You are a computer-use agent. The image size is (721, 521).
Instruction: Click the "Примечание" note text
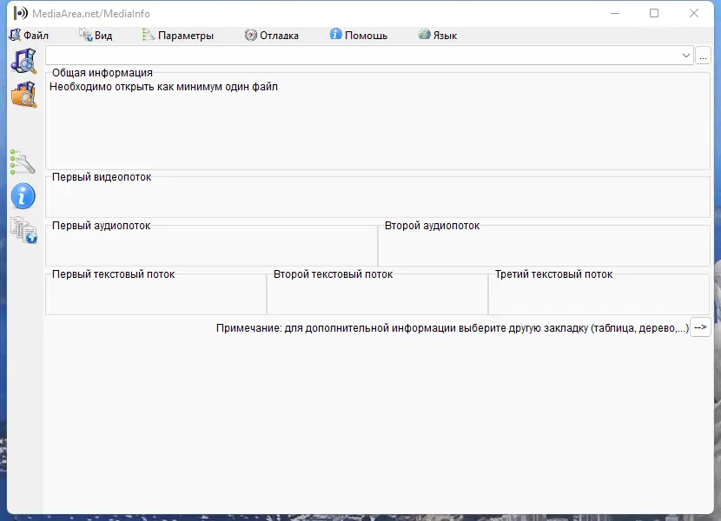click(x=453, y=328)
